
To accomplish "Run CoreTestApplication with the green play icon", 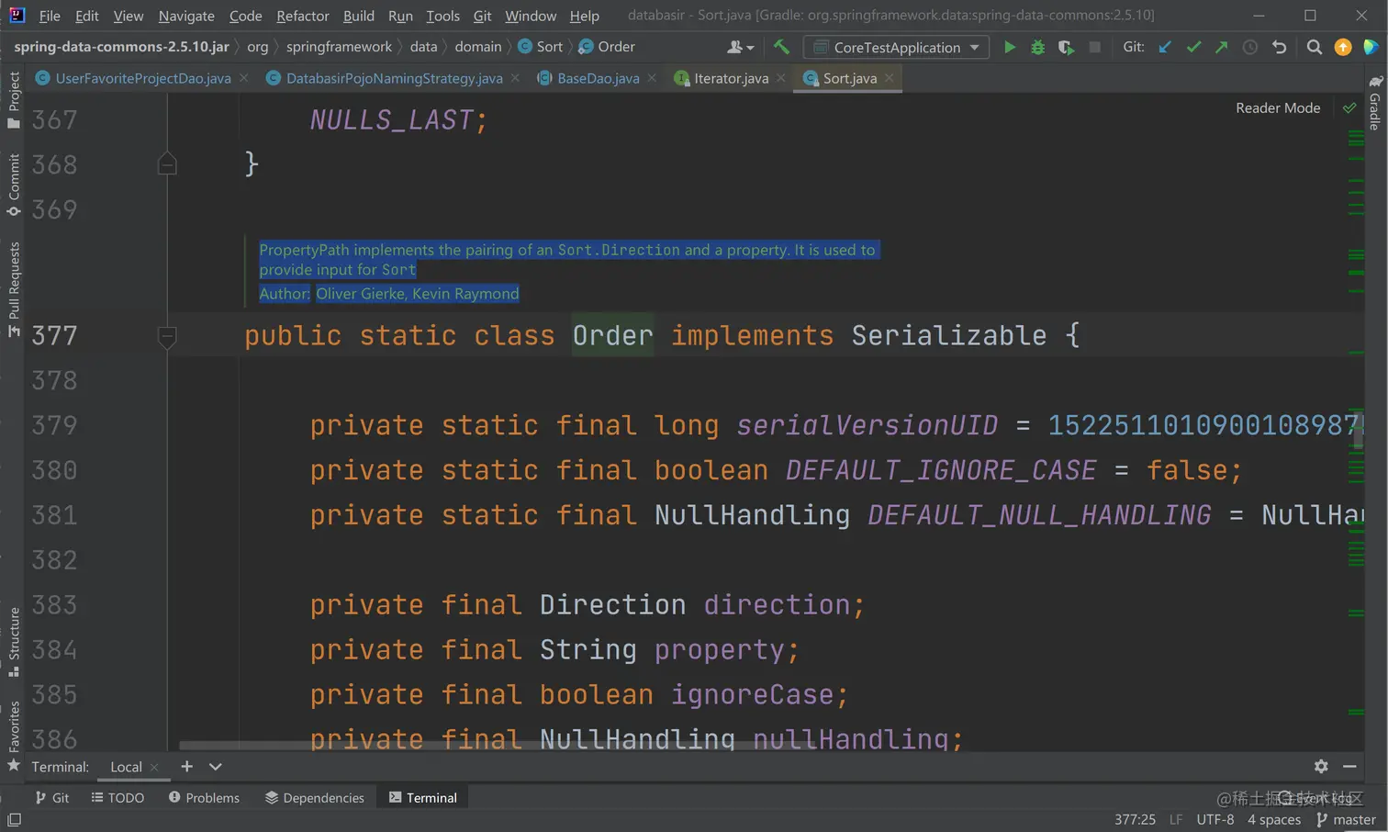I will (x=1010, y=47).
